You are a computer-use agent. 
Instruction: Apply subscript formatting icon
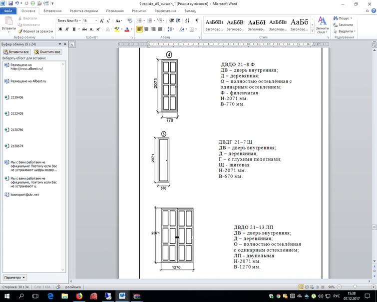(x=91, y=29)
